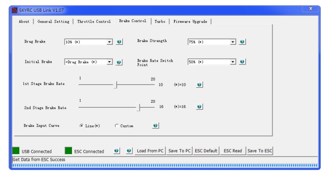Screen dimensions: 327x173
Task: Click Load From PC button
Action: click(x=150, y=151)
